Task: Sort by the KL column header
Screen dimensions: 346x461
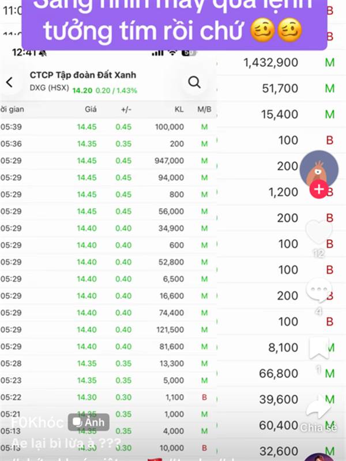Action: (x=179, y=109)
